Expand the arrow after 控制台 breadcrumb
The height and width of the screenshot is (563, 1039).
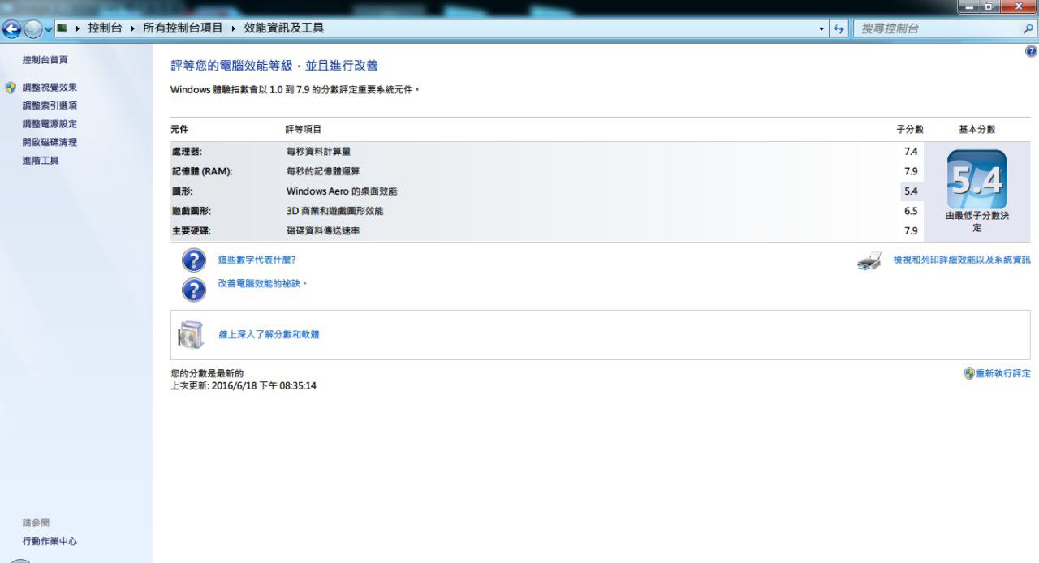pos(132,28)
